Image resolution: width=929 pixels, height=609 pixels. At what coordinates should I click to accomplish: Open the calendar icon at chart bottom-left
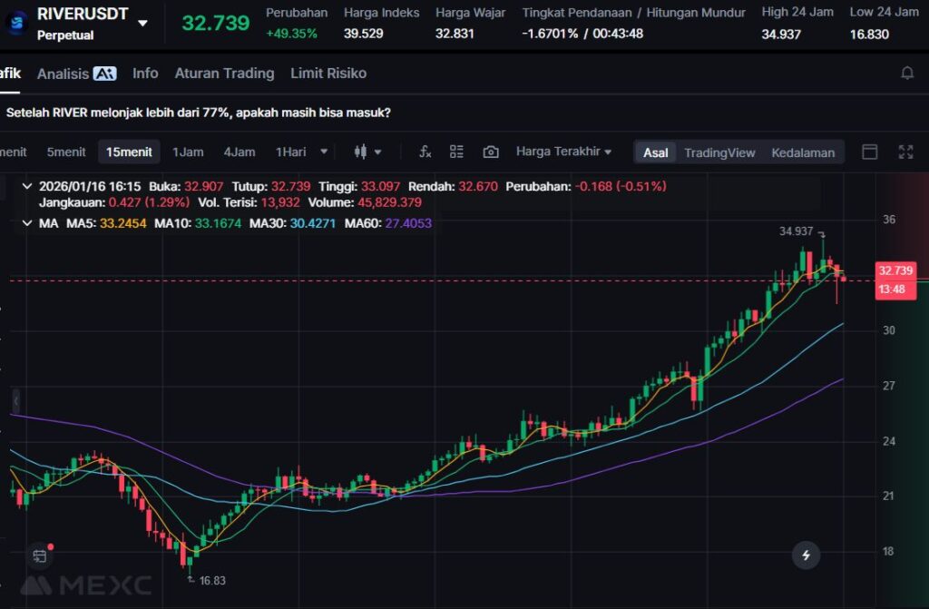[x=39, y=555]
